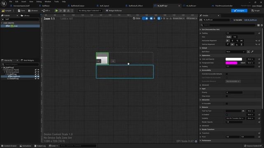Open the Asset menu
The width and height of the screenshot is (264, 148).
tap(24, 2)
